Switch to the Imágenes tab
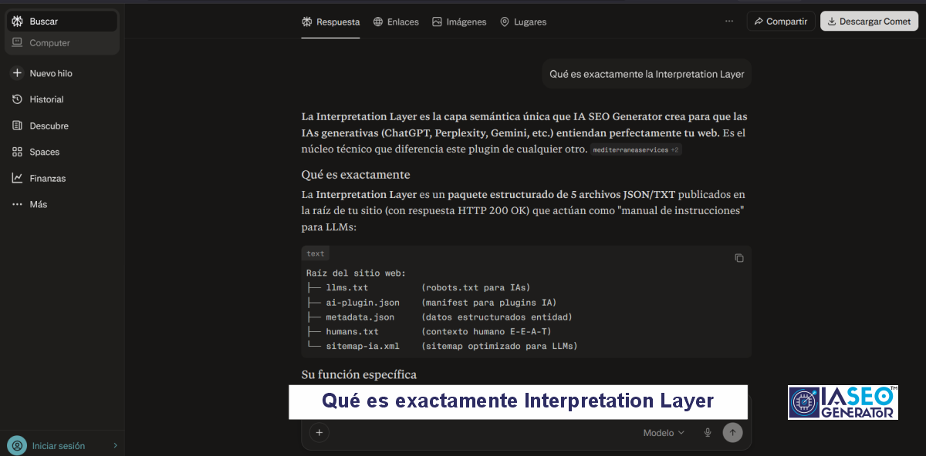926x456 pixels. (459, 22)
